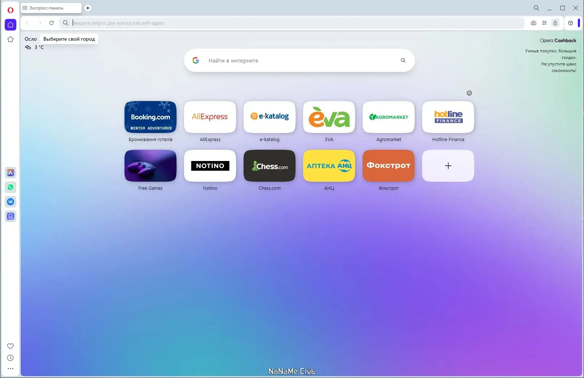
Task: Open History clock icon in sidebar
Action: (11, 358)
